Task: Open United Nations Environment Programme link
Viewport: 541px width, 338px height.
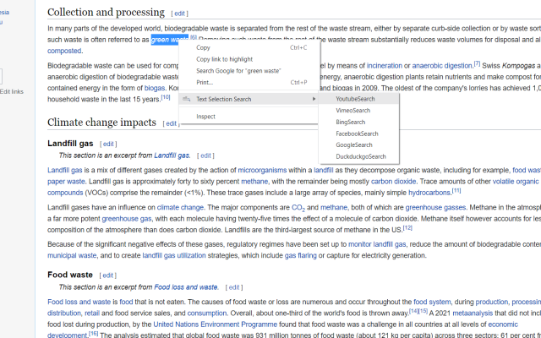Action: 215,324
